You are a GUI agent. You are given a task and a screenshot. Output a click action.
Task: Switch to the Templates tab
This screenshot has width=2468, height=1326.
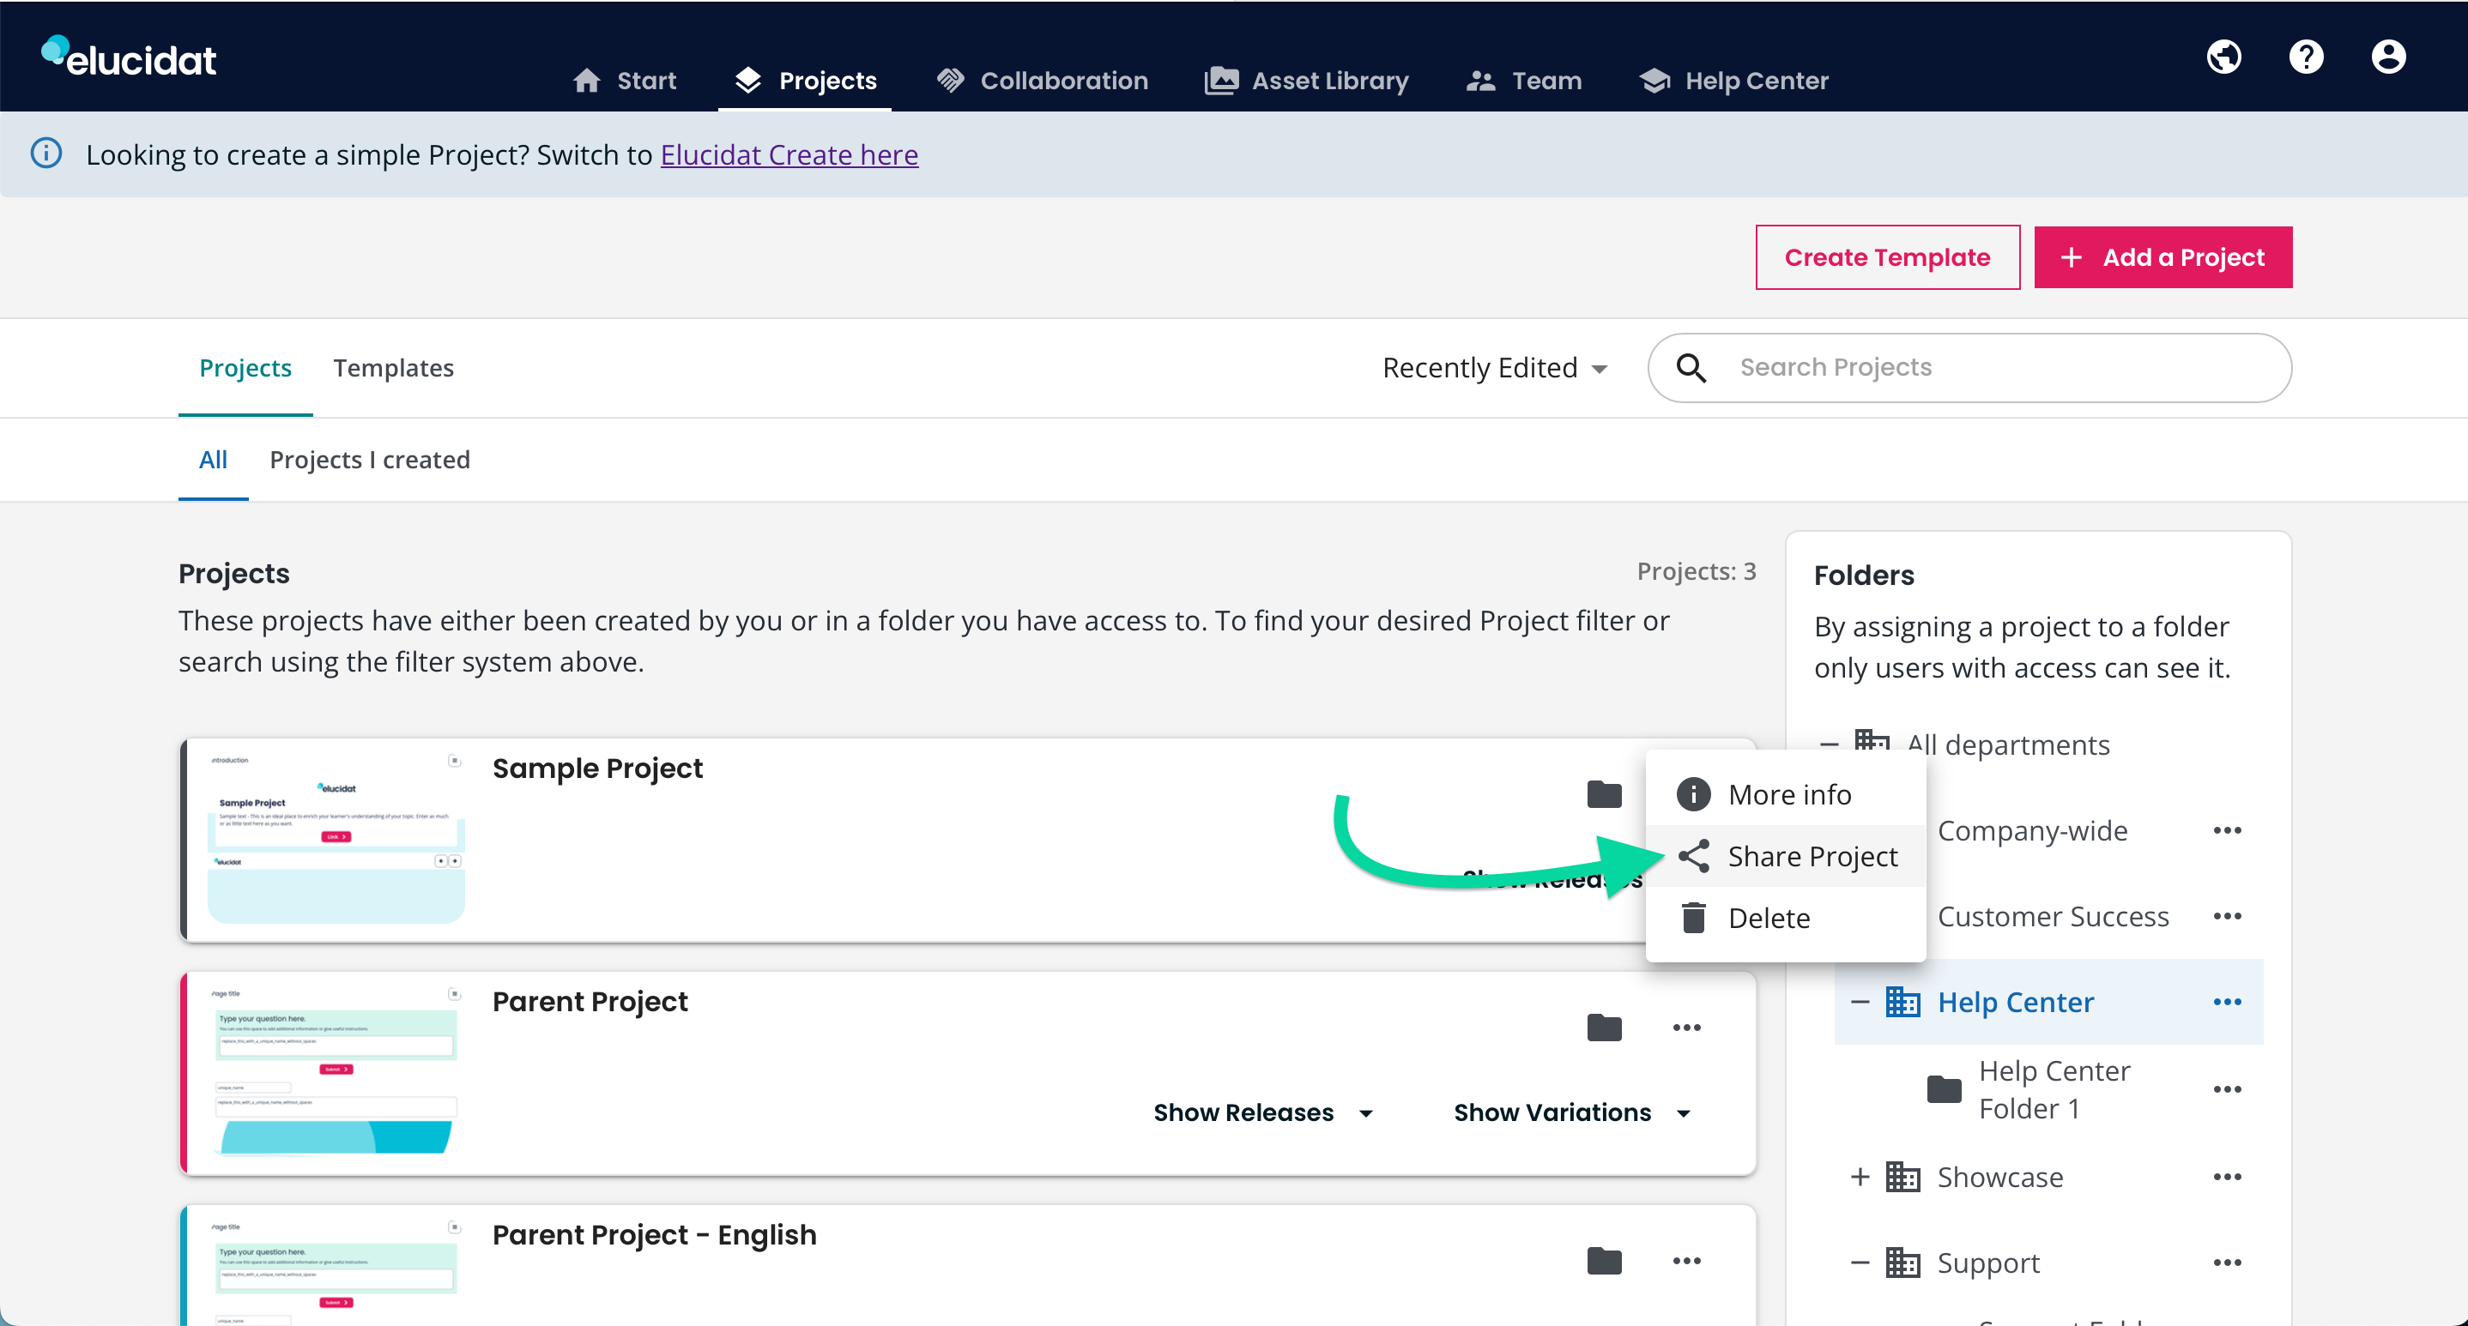tap(393, 368)
